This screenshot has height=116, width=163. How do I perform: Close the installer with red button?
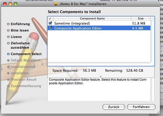click(x=5, y=4)
